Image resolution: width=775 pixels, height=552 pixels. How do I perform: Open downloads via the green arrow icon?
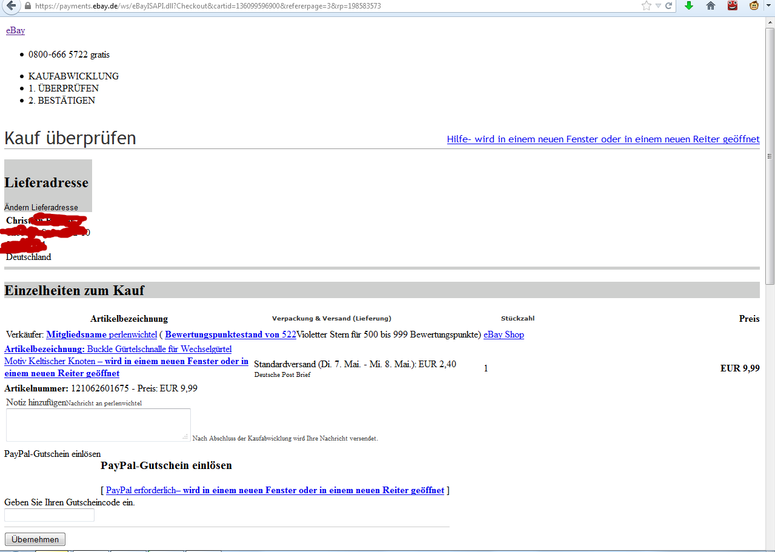click(689, 5)
